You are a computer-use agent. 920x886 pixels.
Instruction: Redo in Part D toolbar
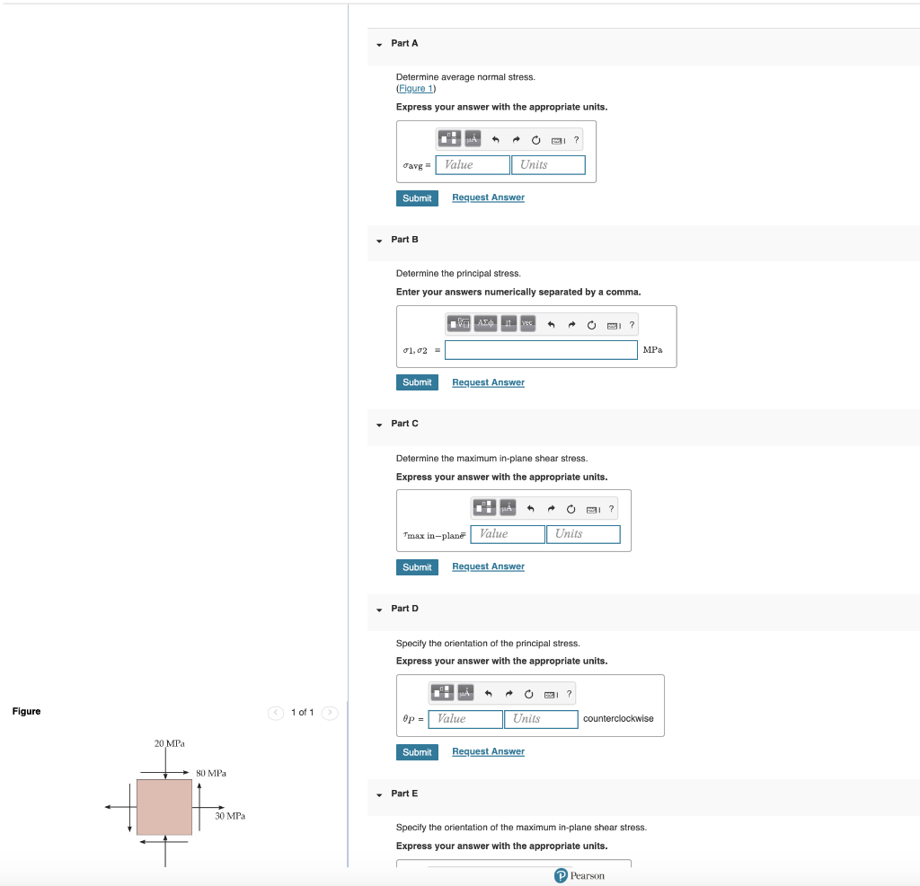pyautogui.click(x=509, y=694)
